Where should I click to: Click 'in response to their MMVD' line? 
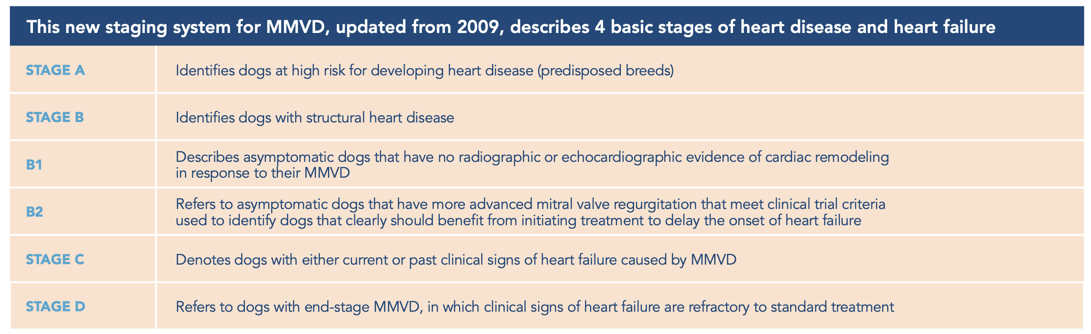click(262, 173)
